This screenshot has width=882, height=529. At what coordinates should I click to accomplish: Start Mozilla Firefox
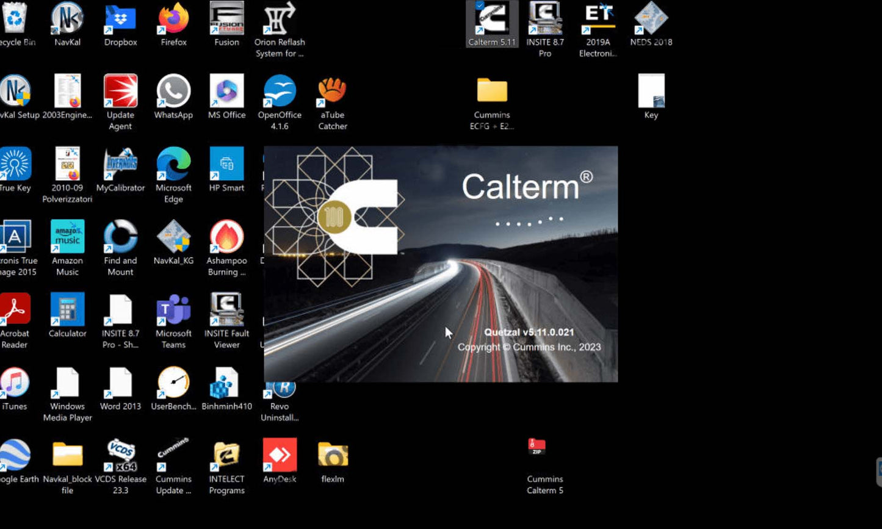tap(173, 18)
